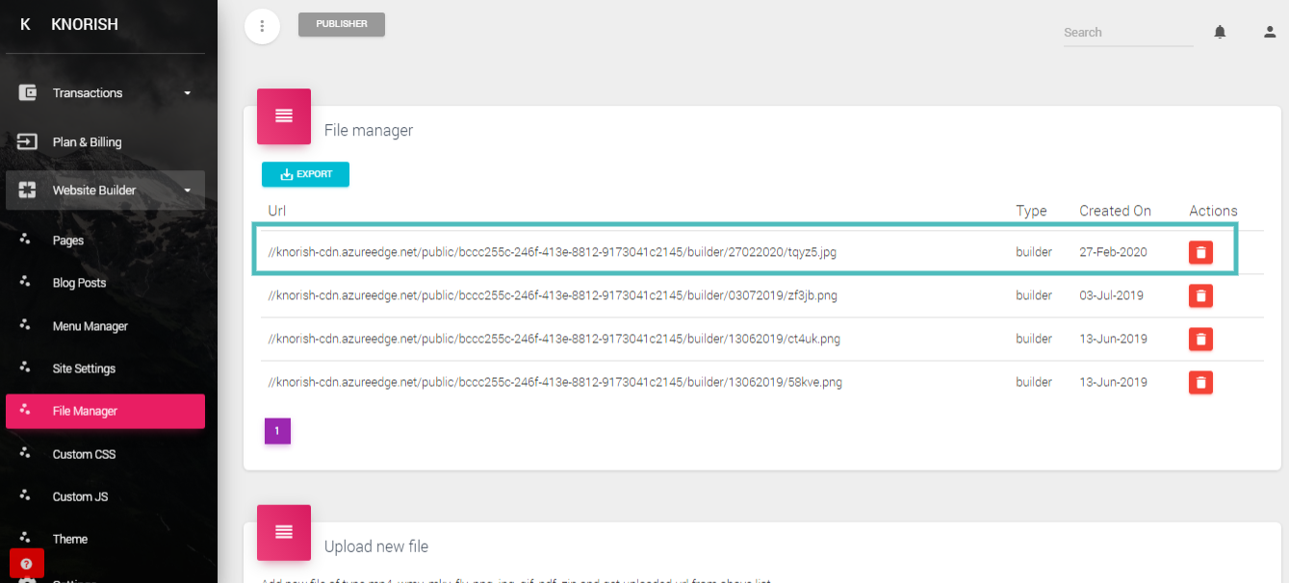Click the Created On column header
This screenshot has height=583, width=1289.
point(1115,211)
